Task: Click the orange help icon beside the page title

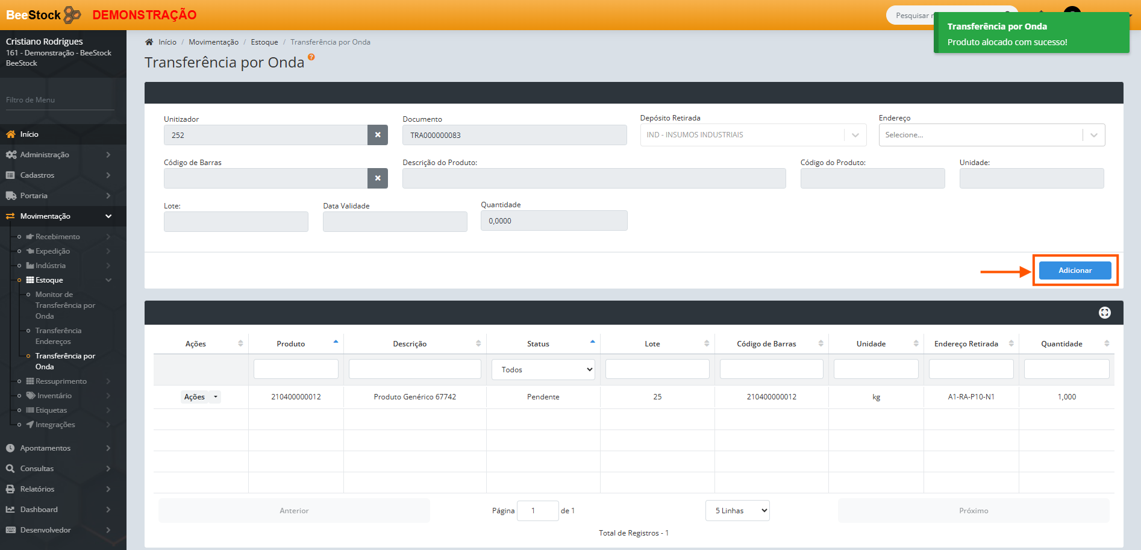Action: click(x=311, y=57)
